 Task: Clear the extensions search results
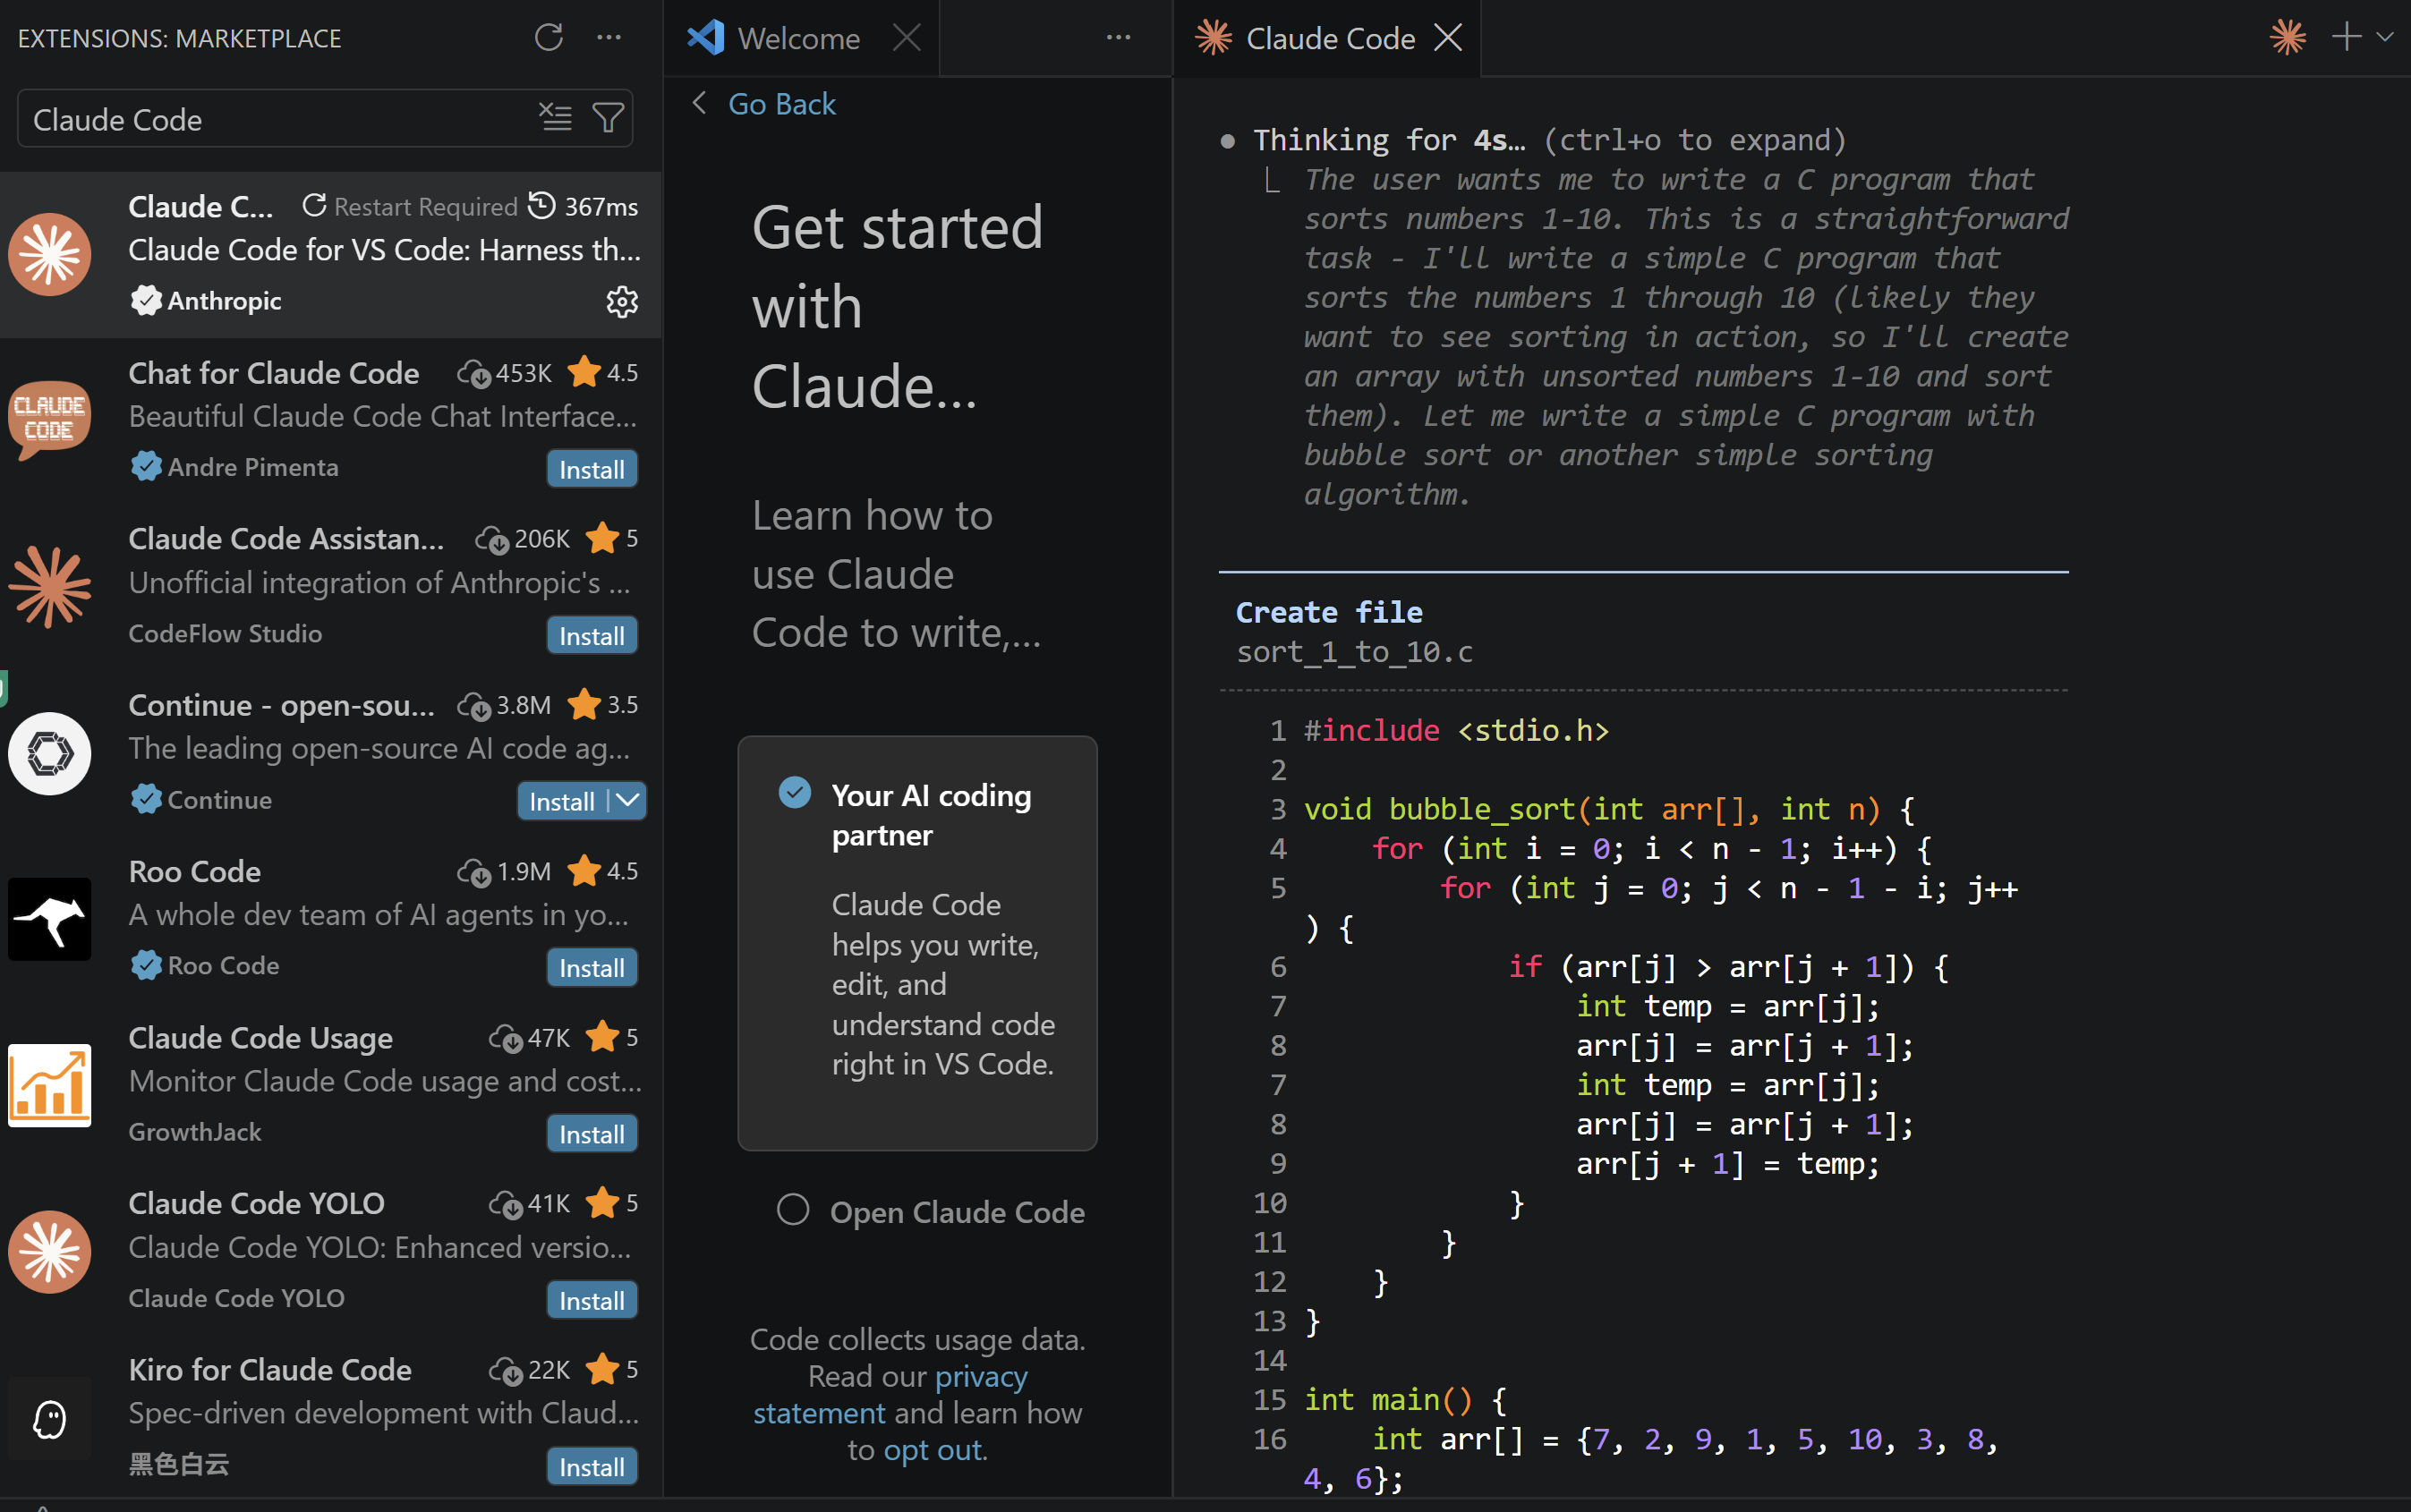(556, 118)
